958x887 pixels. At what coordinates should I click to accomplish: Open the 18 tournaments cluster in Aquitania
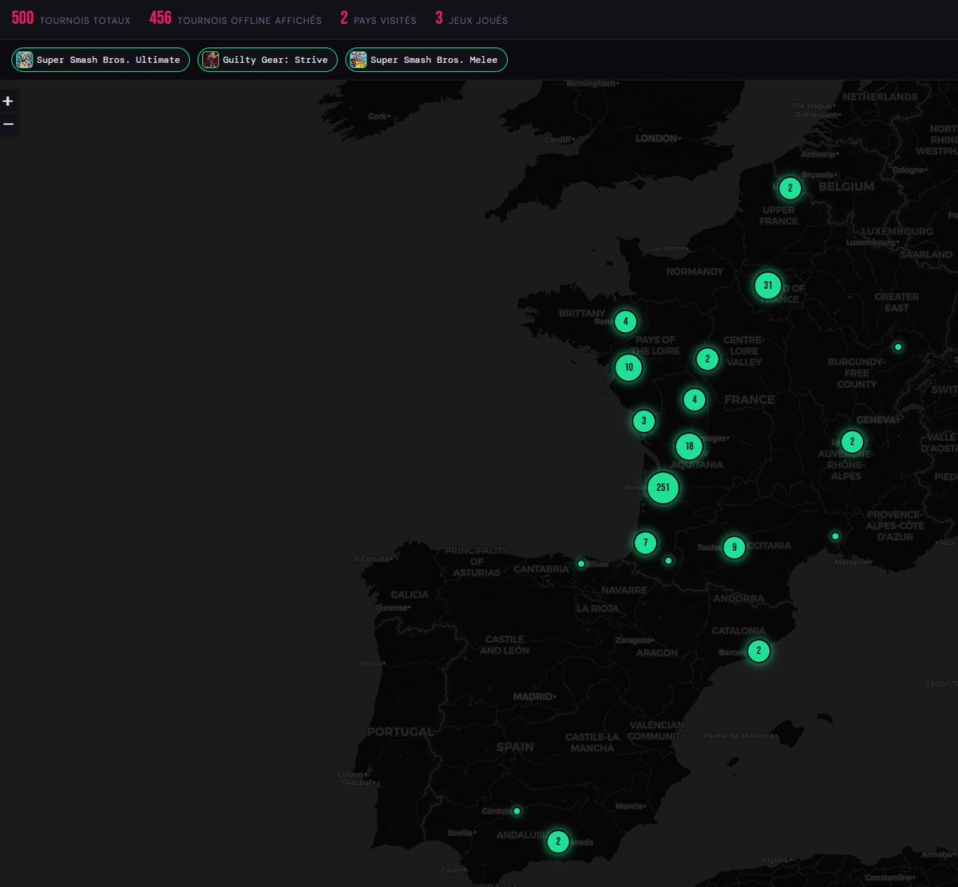pos(689,446)
